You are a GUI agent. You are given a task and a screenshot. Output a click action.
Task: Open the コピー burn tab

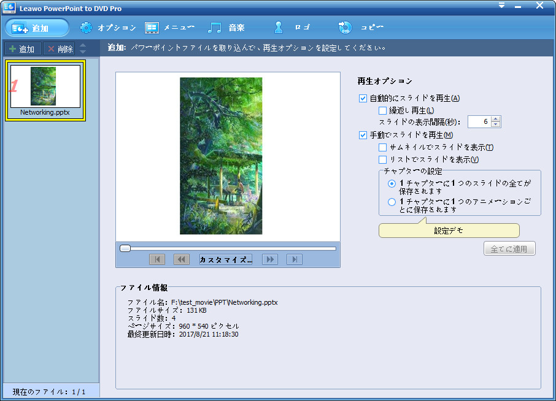[x=361, y=28]
